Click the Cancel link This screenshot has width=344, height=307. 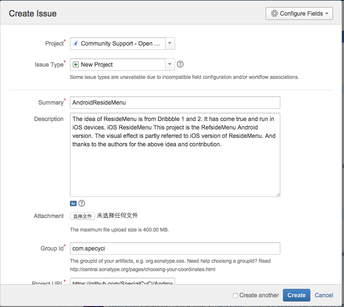[x=324, y=295]
